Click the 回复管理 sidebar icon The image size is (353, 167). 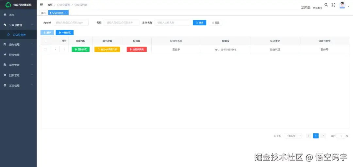pos(5,75)
